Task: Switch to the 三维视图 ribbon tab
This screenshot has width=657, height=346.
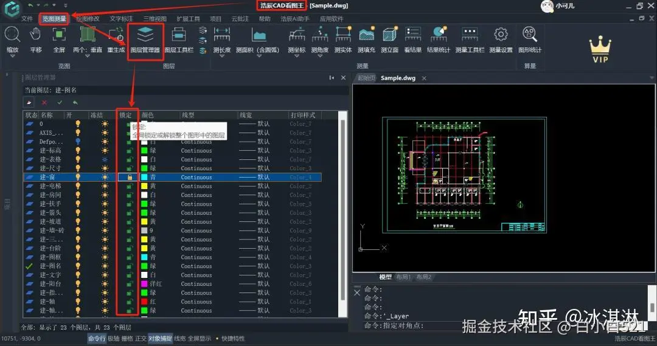Action: 155,19
